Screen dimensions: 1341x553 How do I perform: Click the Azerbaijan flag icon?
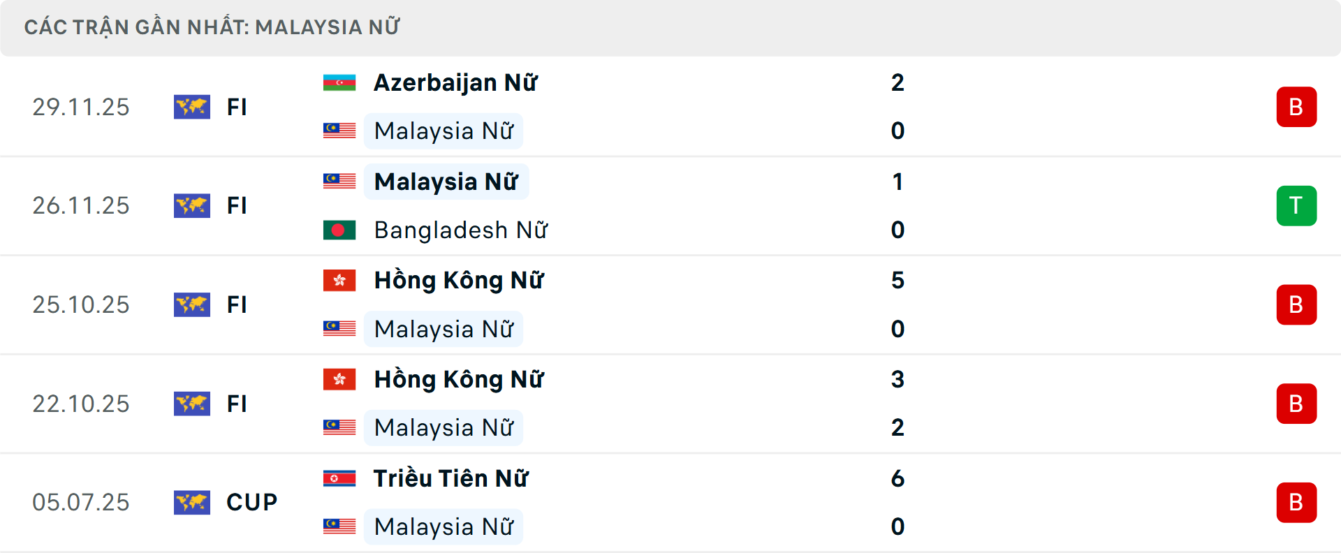[x=339, y=82]
